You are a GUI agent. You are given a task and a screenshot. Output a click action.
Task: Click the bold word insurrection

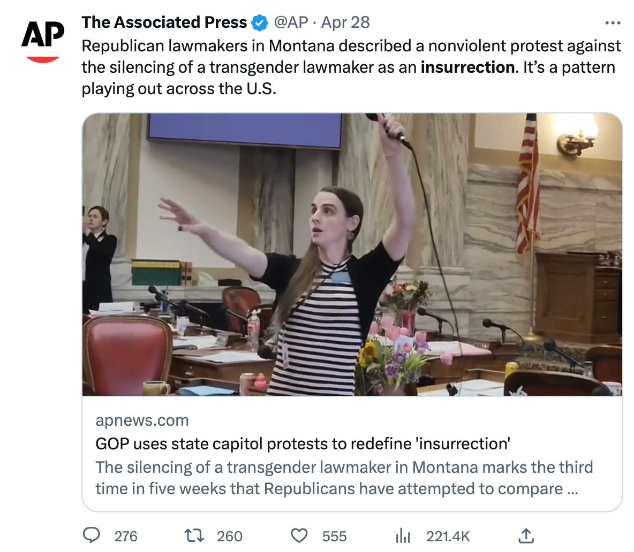(x=467, y=67)
